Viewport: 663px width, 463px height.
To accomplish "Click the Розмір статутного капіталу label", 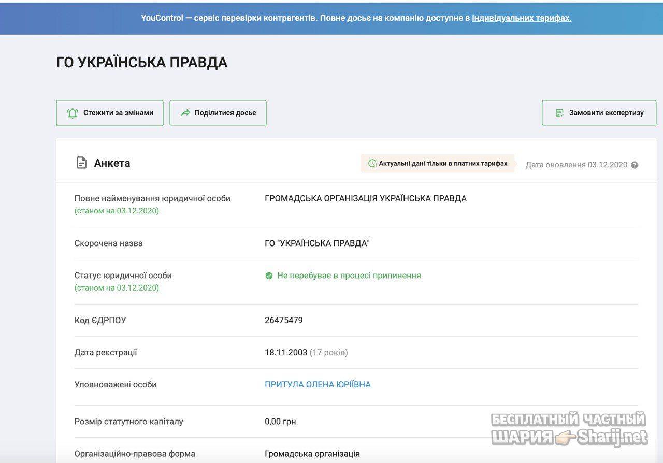I will [x=129, y=422].
